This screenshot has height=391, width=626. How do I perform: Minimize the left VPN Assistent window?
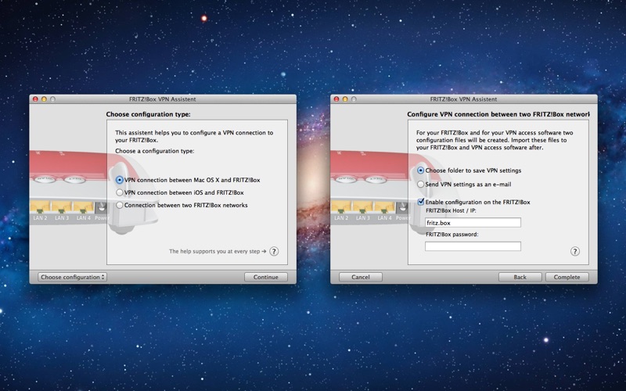click(44, 99)
